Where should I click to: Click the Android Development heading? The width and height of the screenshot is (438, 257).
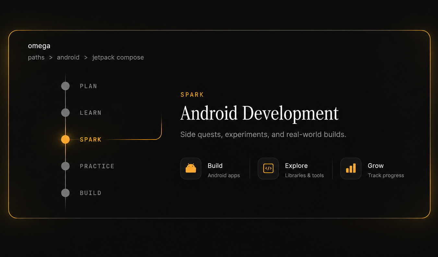[x=259, y=113]
